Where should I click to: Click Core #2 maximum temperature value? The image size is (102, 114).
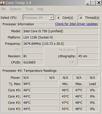point(79,102)
